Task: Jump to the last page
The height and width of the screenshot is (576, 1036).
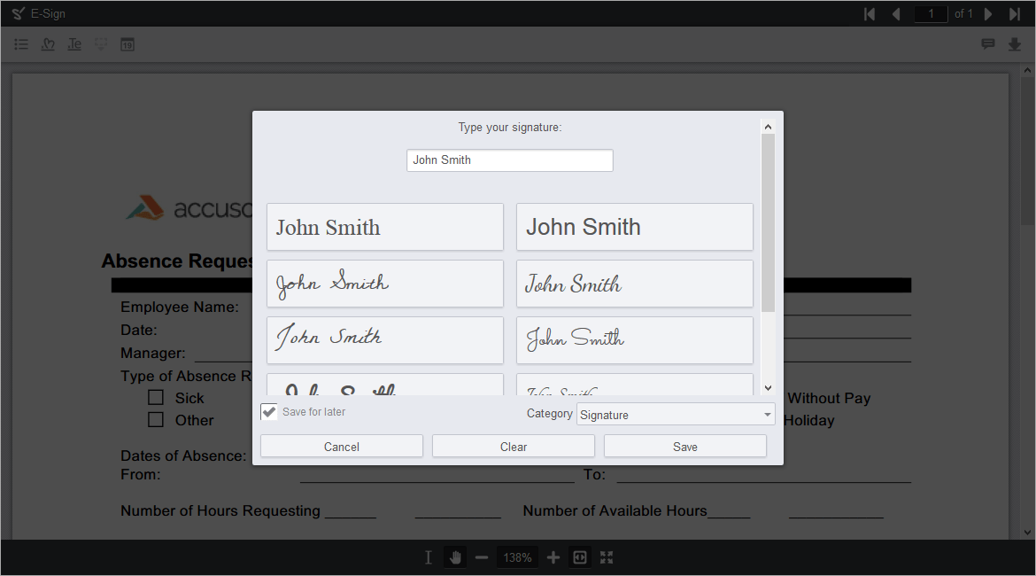Action: tap(1013, 13)
